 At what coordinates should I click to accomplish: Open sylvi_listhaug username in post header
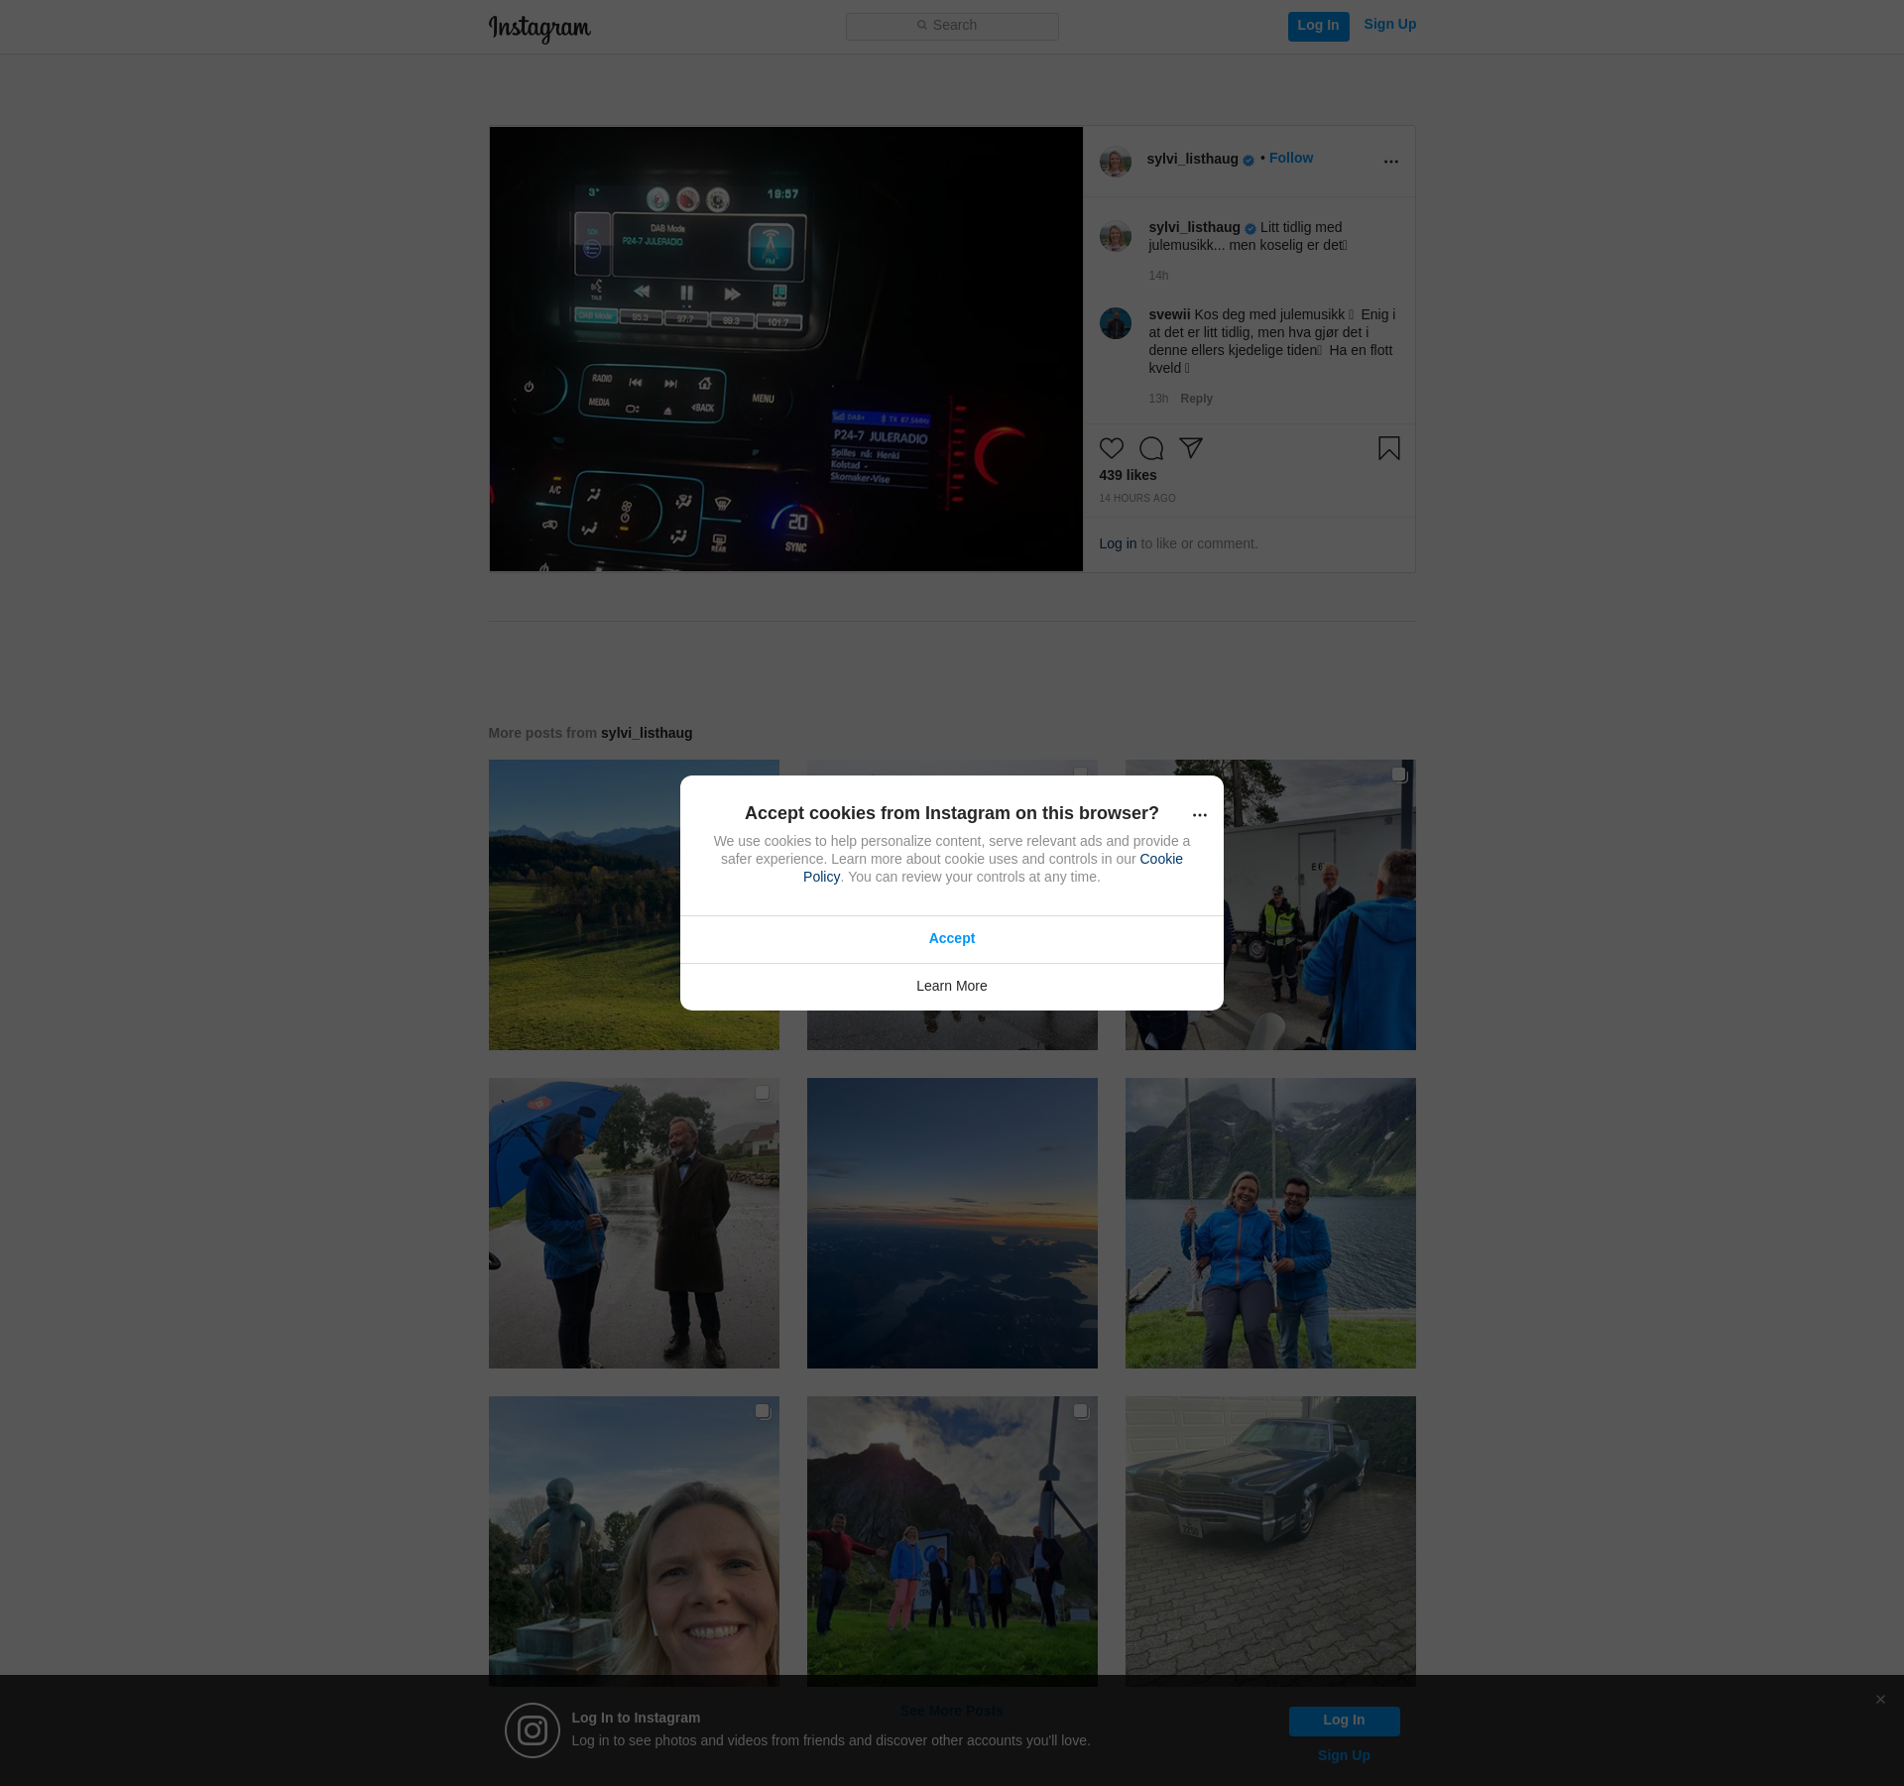click(x=1192, y=159)
